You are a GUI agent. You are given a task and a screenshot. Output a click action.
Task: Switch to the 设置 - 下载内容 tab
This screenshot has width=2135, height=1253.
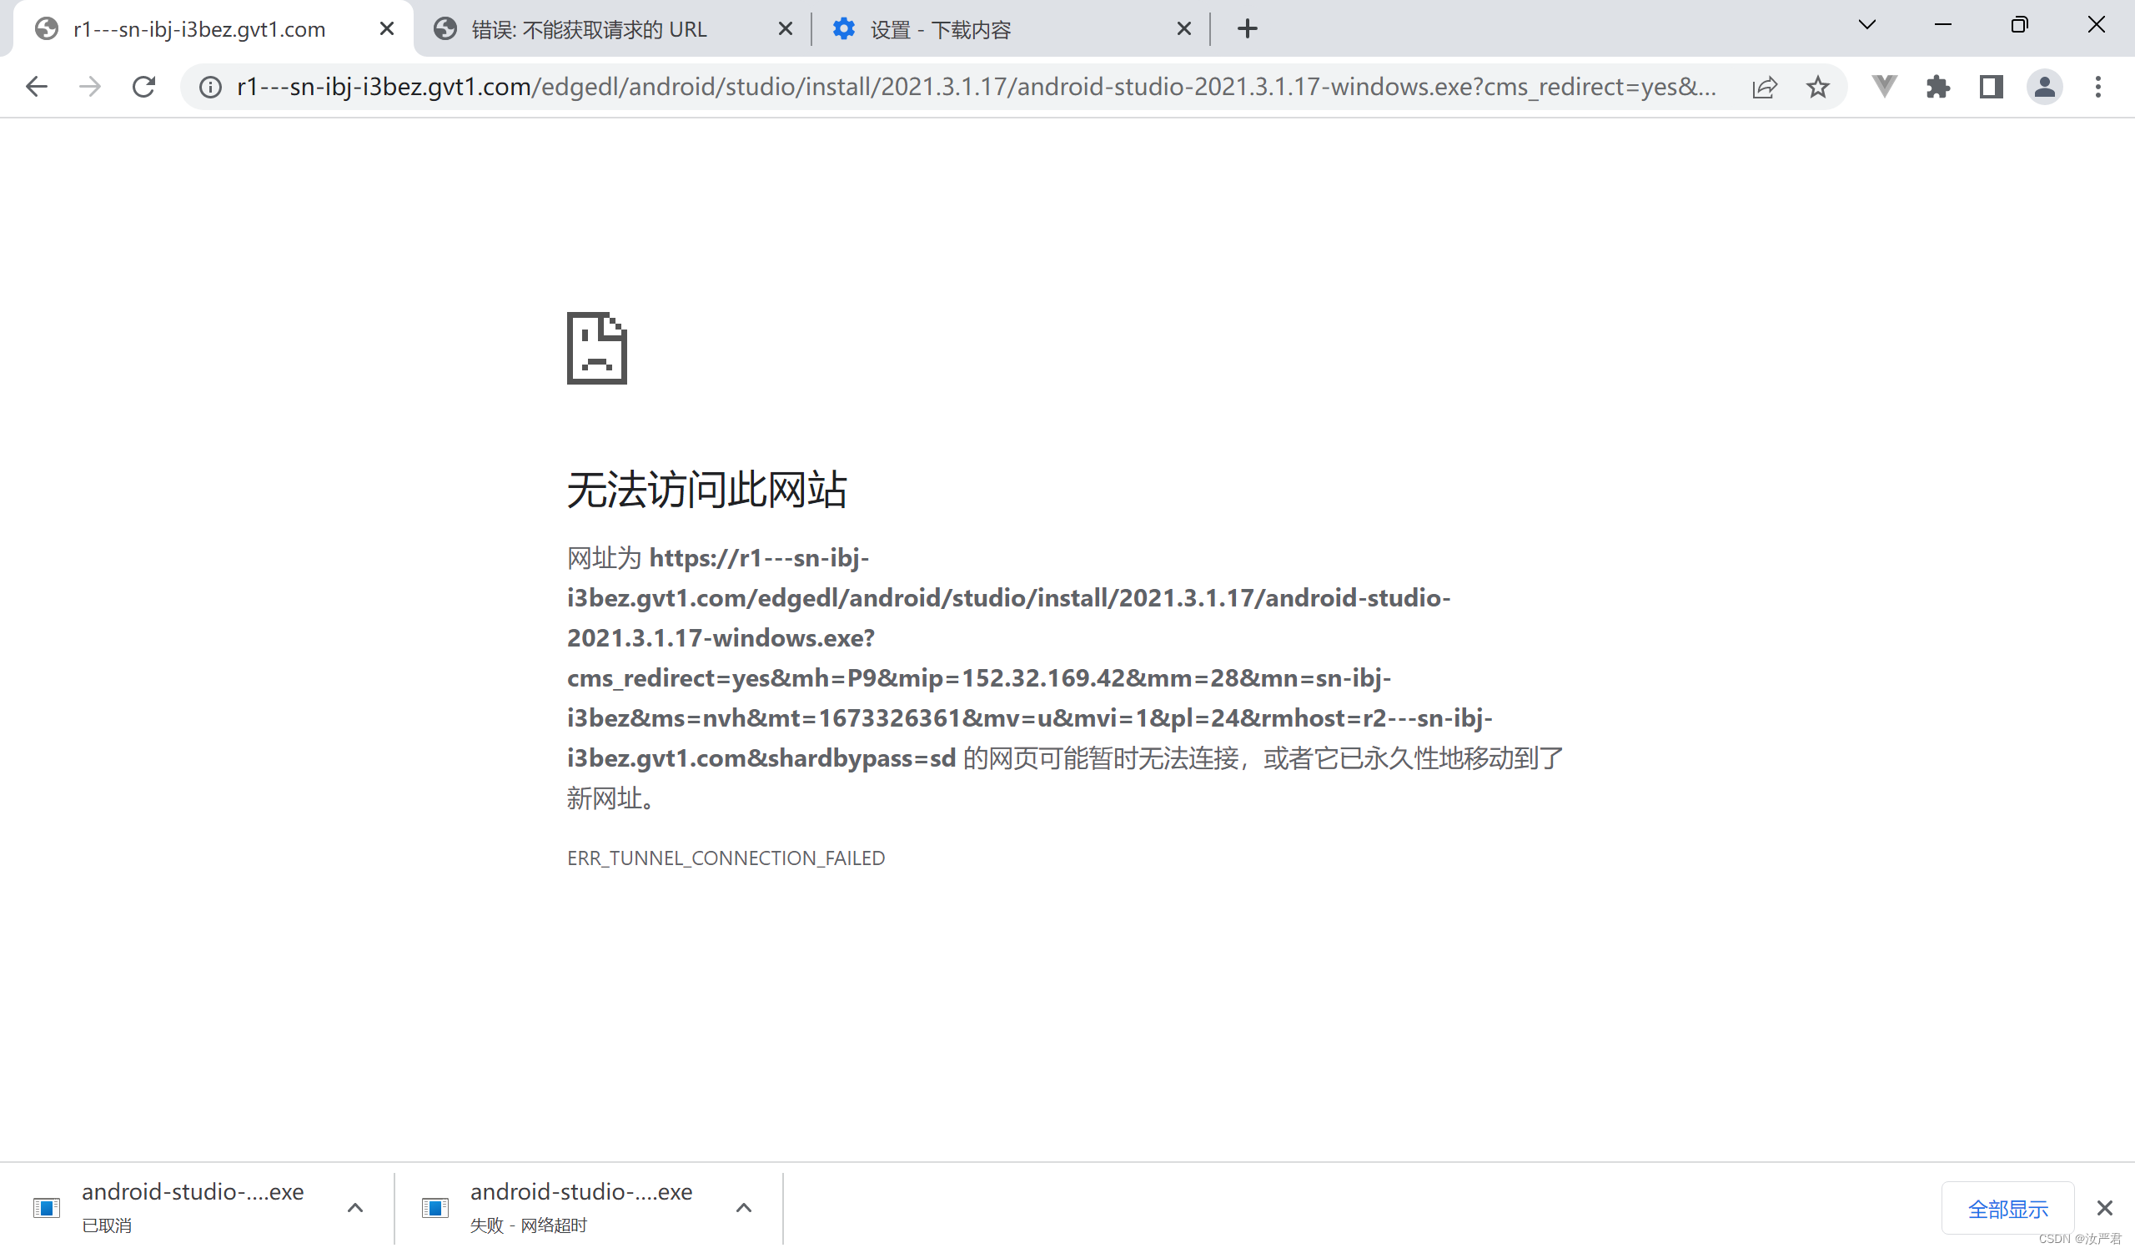974,30
